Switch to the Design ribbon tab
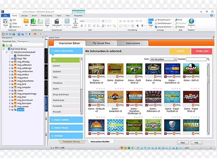Viewport: 217px width, 158px height. point(24,16)
